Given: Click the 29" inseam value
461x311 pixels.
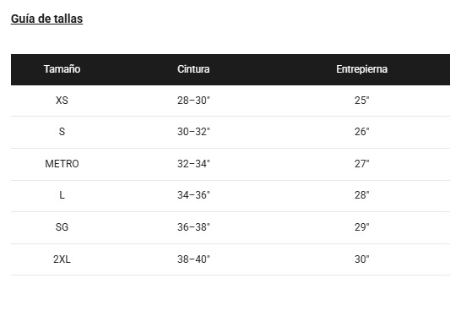Looking at the screenshot, I should (x=362, y=227).
